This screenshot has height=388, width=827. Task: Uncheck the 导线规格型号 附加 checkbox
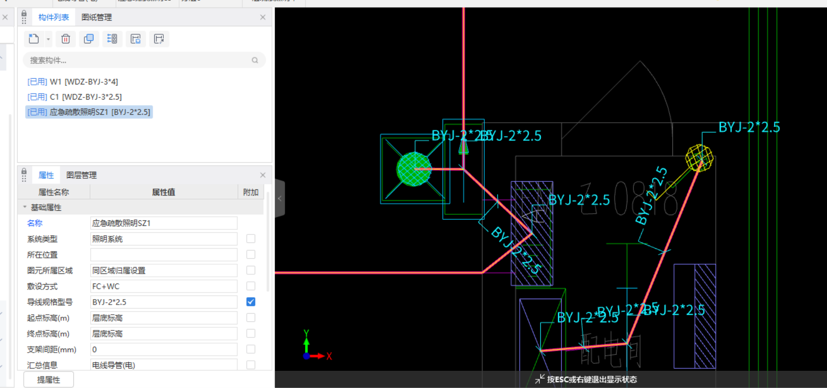click(x=251, y=302)
